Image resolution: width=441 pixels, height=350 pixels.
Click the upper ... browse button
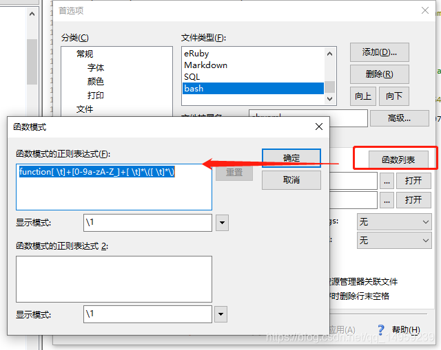coord(387,181)
